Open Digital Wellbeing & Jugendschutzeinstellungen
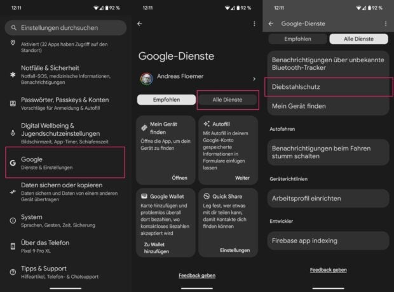This screenshot has height=292, width=394. coord(65,133)
